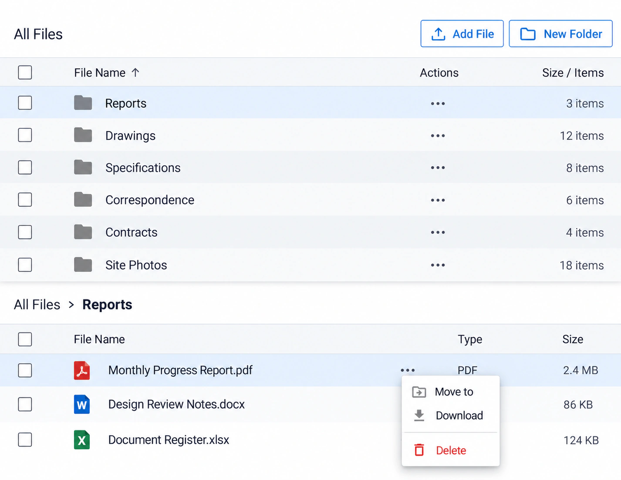Create a New Folder
This screenshot has width=621, height=480.
point(560,34)
